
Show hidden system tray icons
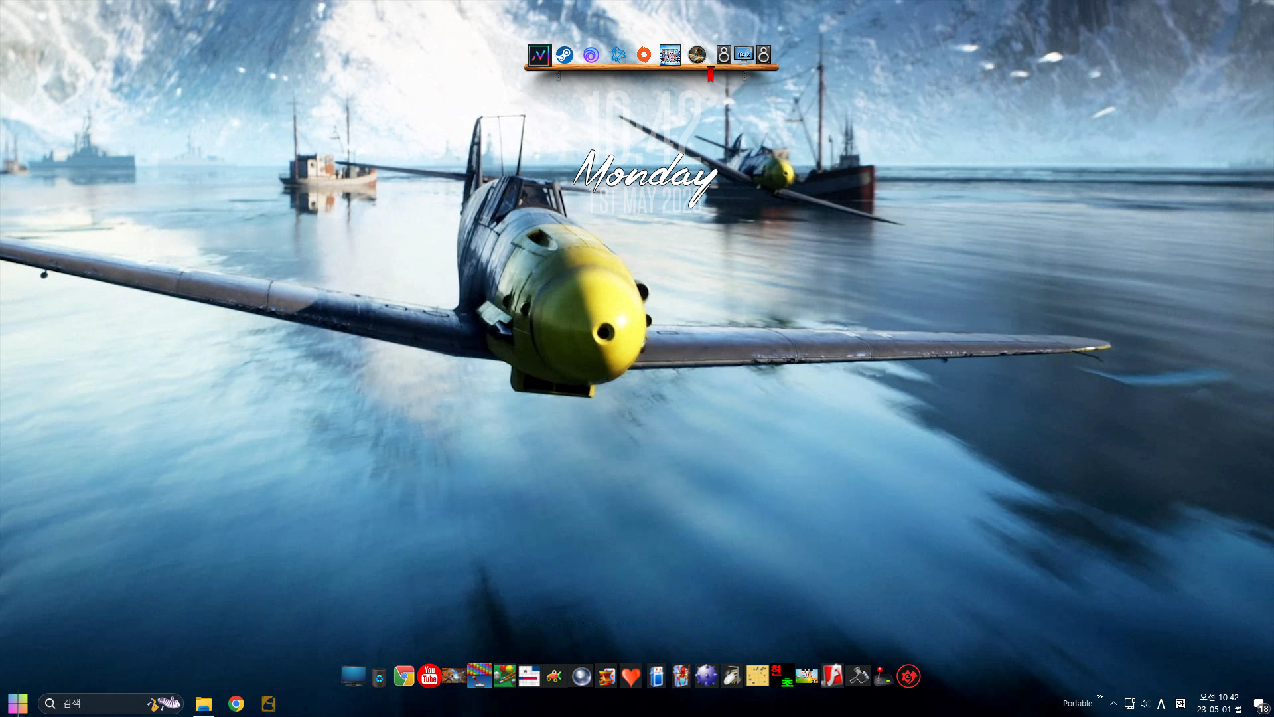(1114, 704)
